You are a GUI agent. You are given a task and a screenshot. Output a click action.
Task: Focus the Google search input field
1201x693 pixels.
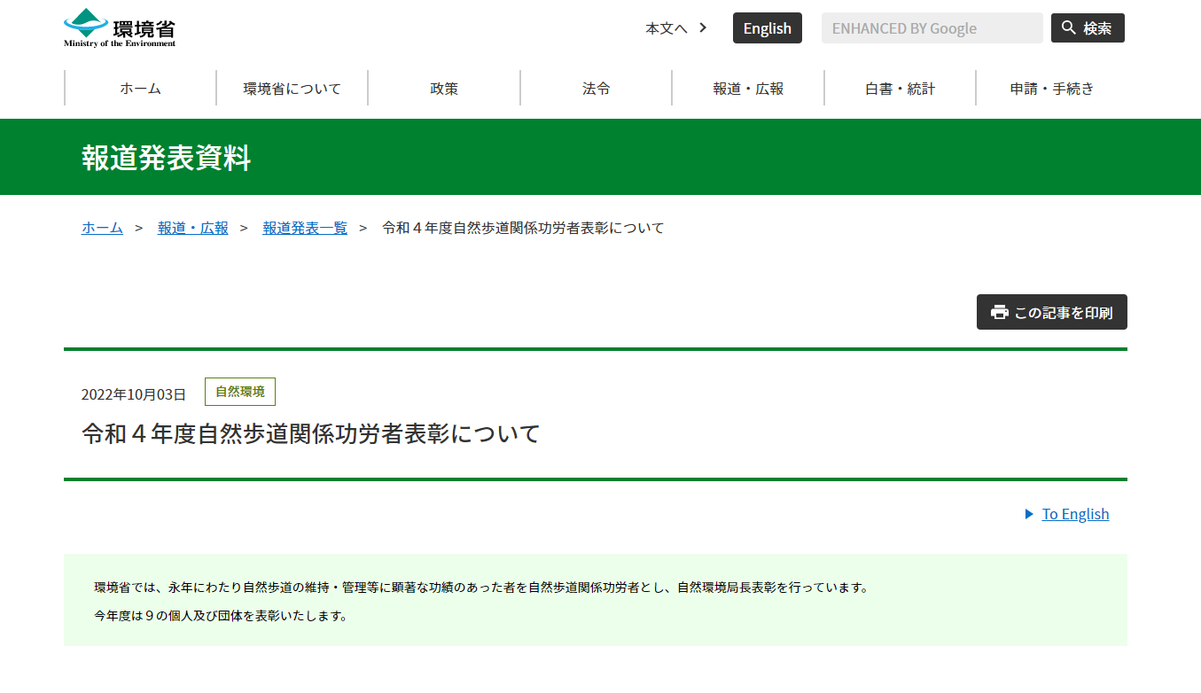coord(932,28)
